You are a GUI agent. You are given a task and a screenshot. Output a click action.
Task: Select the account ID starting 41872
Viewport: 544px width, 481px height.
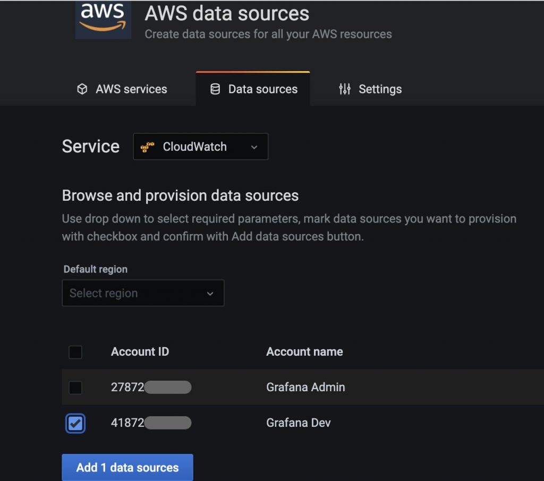(x=151, y=423)
